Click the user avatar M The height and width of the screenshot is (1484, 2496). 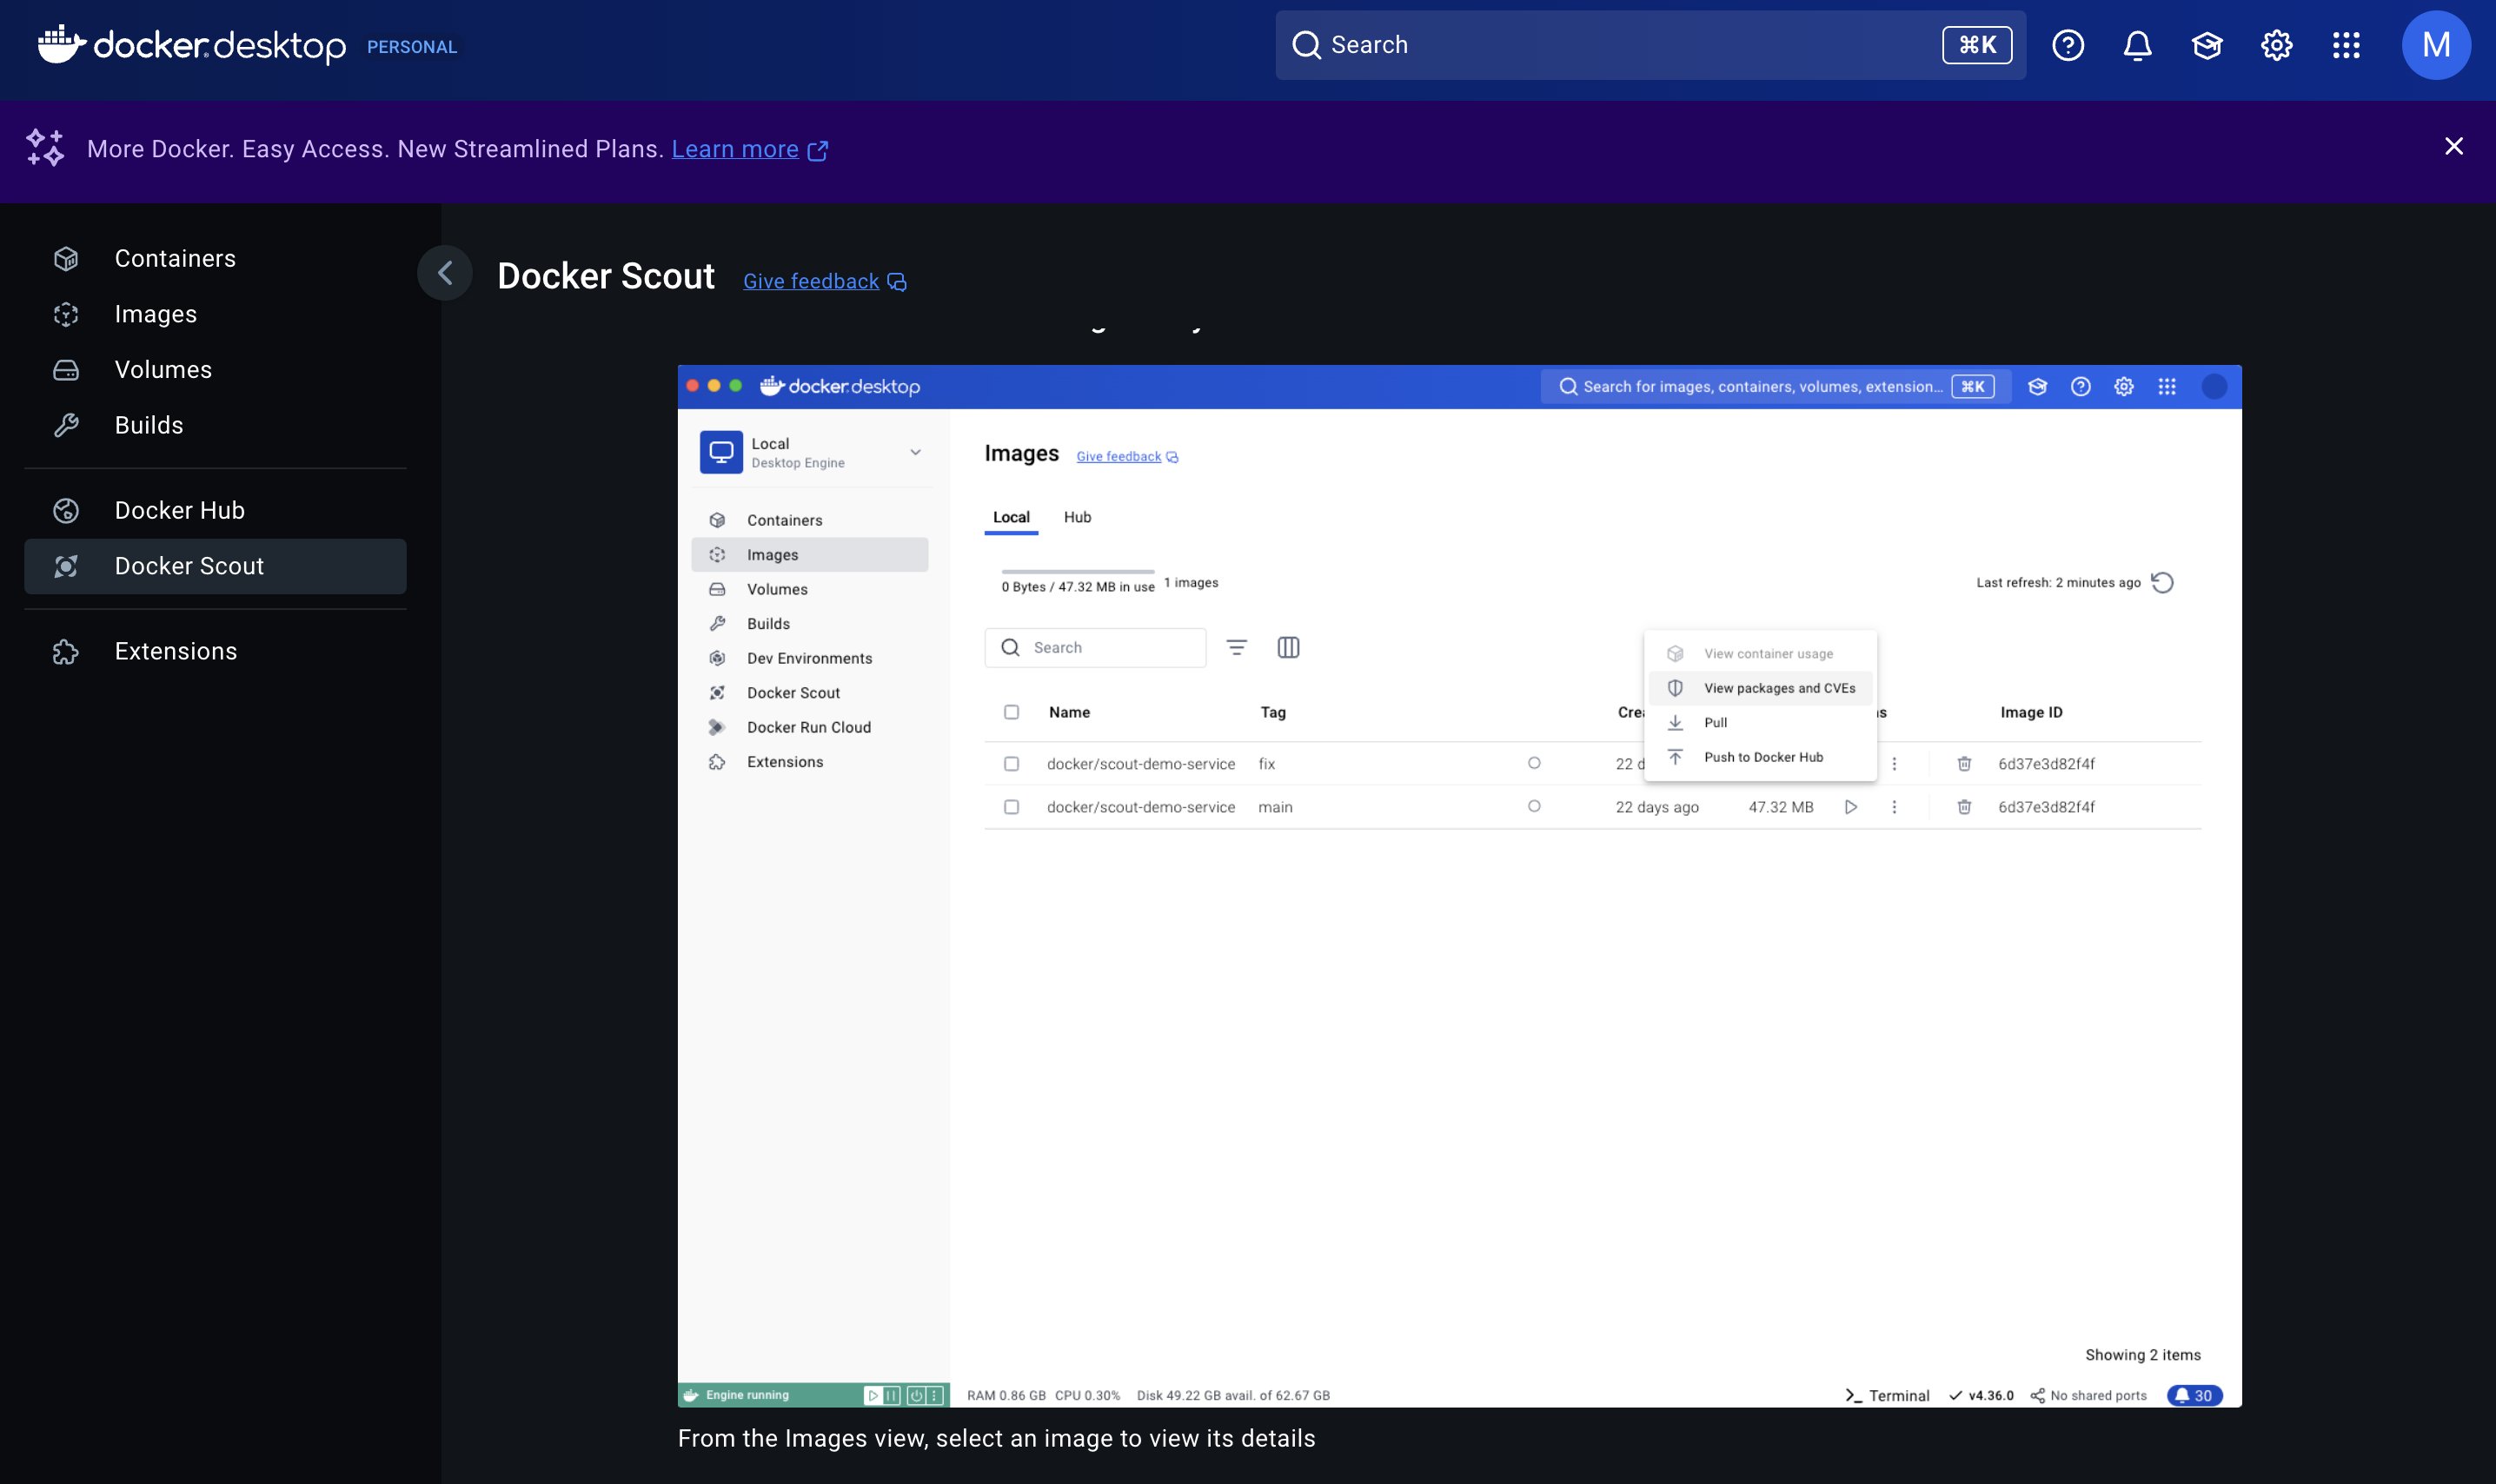point(2435,45)
